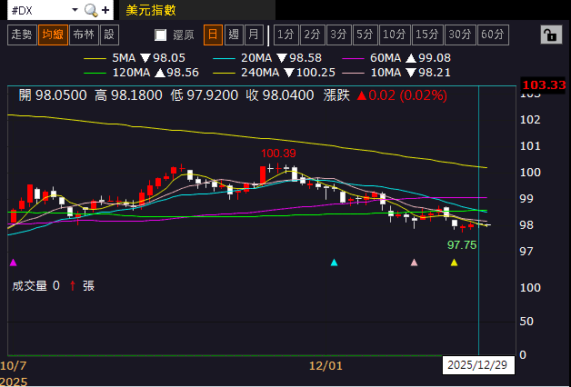Toggle the 還原 checkbox
Image resolution: width=571 pixels, height=387 pixels.
161,35
